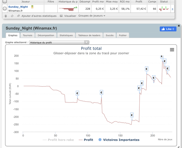
Task: Click euro win marker near game 168
Action: click(x=132, y=115)
